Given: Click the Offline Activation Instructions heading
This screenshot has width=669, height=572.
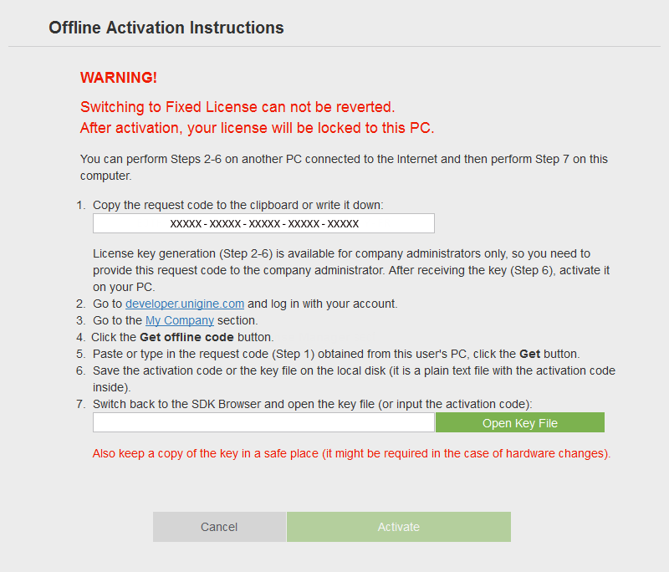Looking at the screenshot, I should [x=166, y=28].
